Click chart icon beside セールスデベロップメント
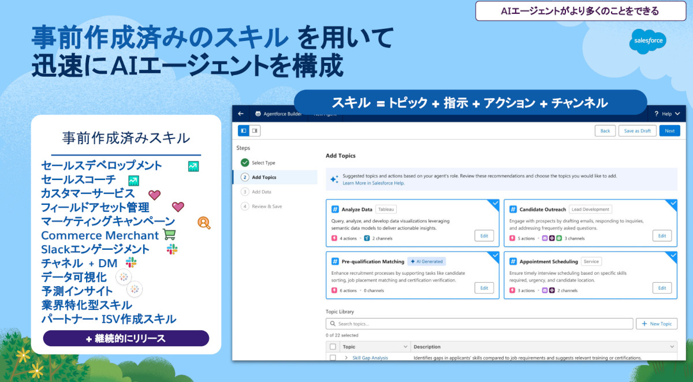The height and width of the screenshot is (382, 693). coord(193,166)
